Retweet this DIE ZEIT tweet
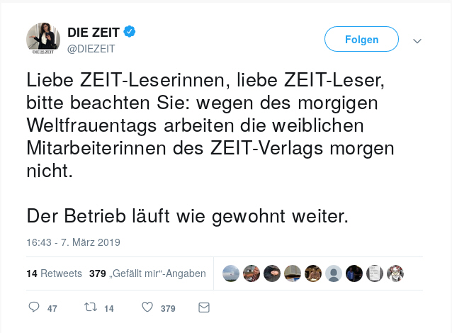This screenshot has width=452, height=333. (90, 307)
